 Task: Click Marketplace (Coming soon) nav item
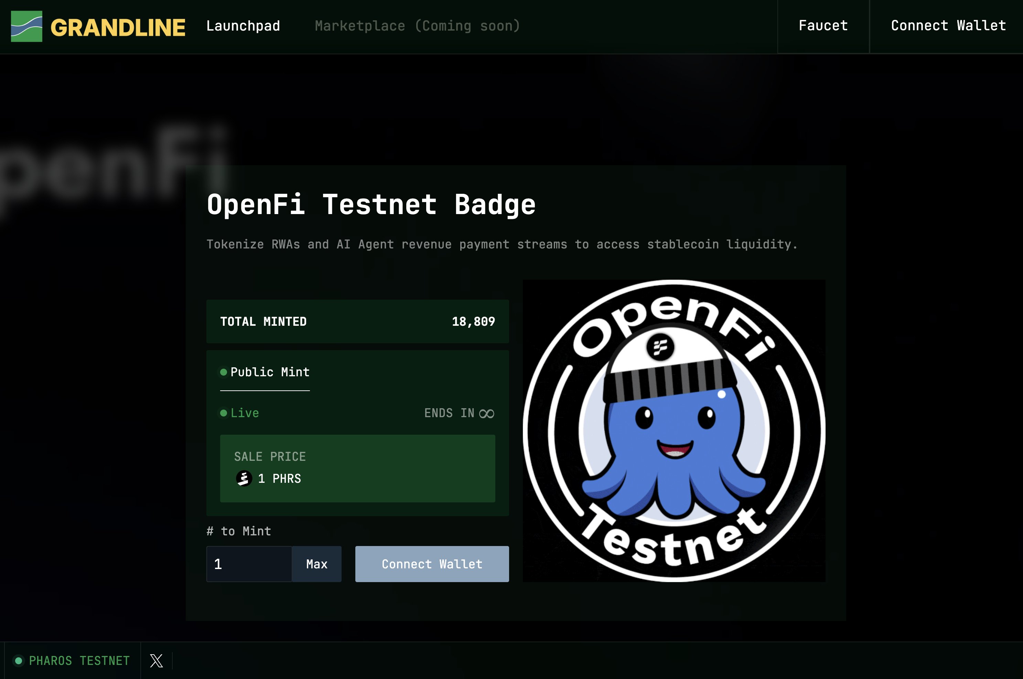point(417,26)
